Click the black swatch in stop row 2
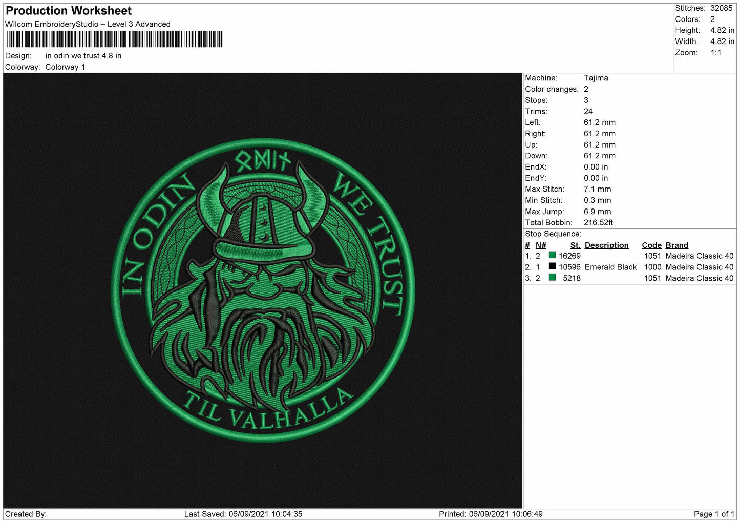The width and height of the screenshot is (740, 523). (552, 266)
